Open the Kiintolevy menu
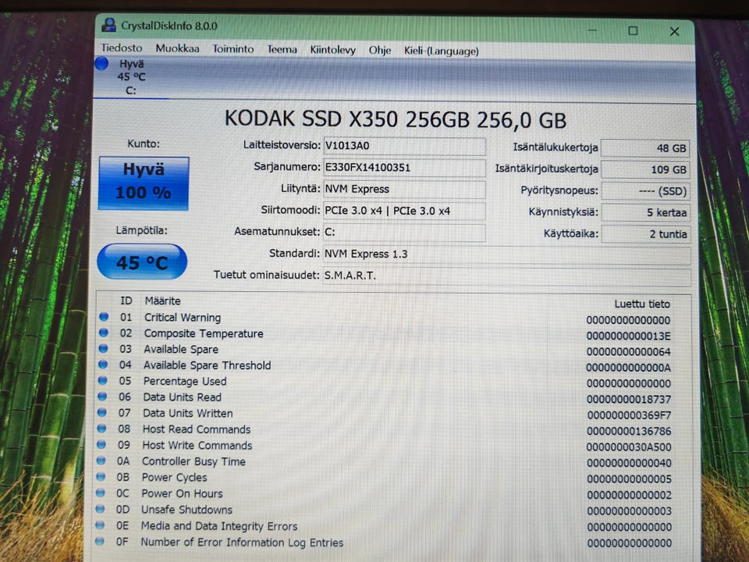749x562 pixels. (332, 50)
